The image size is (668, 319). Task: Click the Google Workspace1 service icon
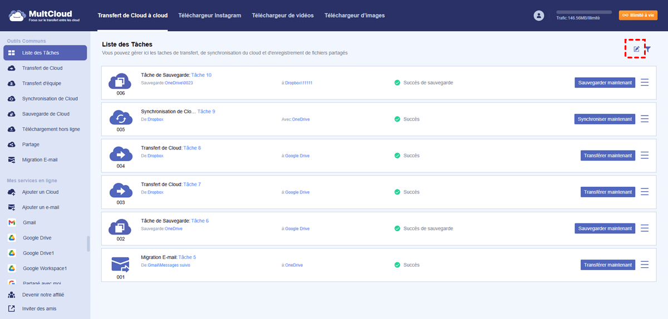[x=12, y=268]
